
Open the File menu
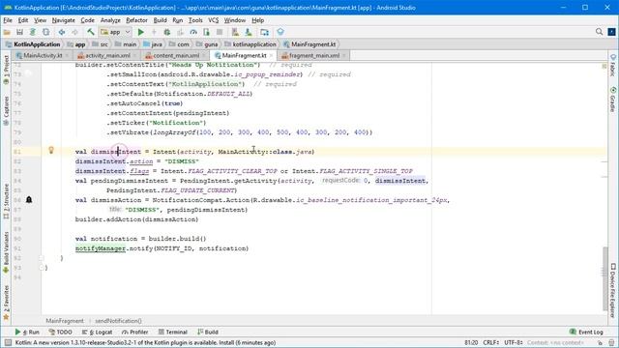pyautogui.click(x=8, y=20)
